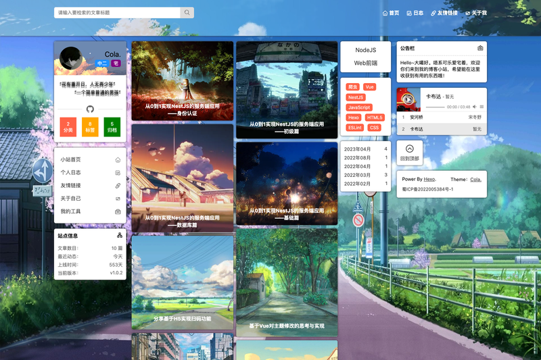Open the NestJS 基础篇 article card

(x=287, y=184)
